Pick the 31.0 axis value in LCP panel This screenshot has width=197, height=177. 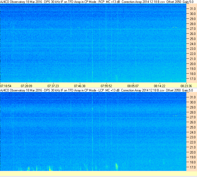(x=193, y=97)
